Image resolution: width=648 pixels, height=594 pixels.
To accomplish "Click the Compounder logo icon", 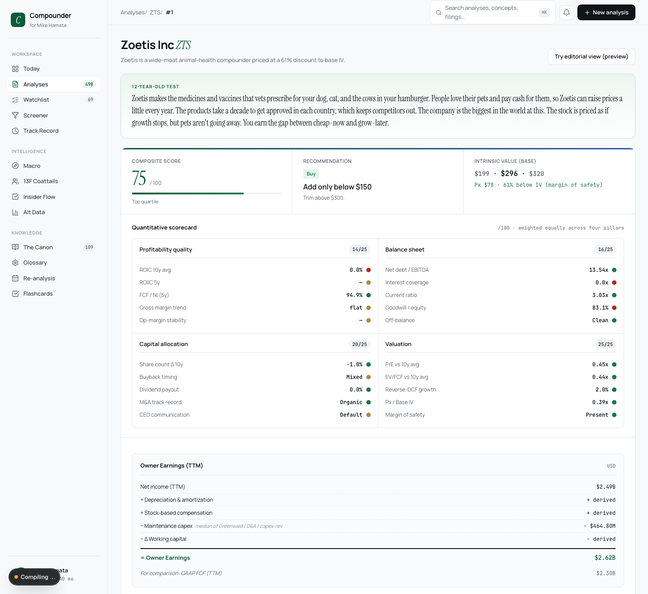I will (18, 20).
